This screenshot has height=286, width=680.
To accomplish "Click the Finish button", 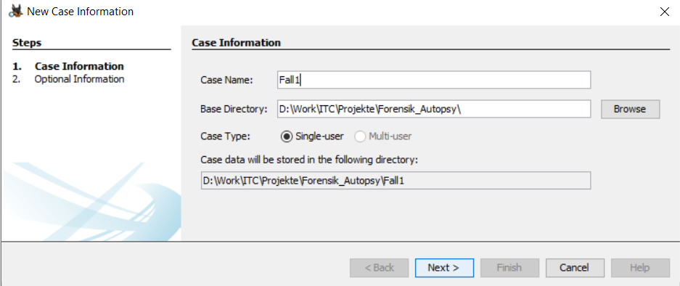I will (509, 268).
